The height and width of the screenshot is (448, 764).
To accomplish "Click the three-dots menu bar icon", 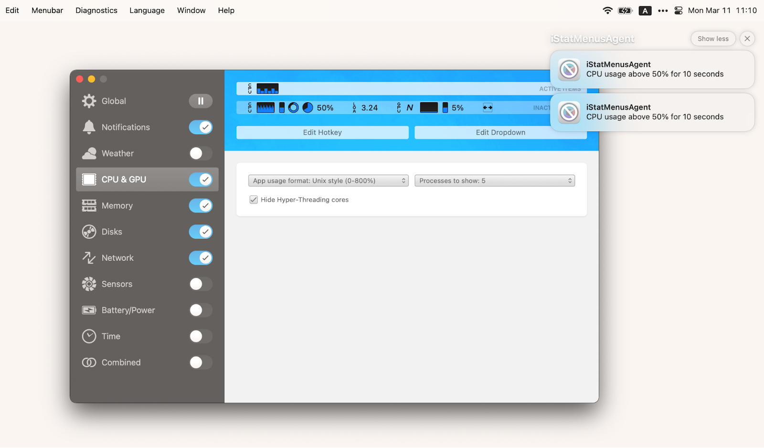I will click(663, 11).
